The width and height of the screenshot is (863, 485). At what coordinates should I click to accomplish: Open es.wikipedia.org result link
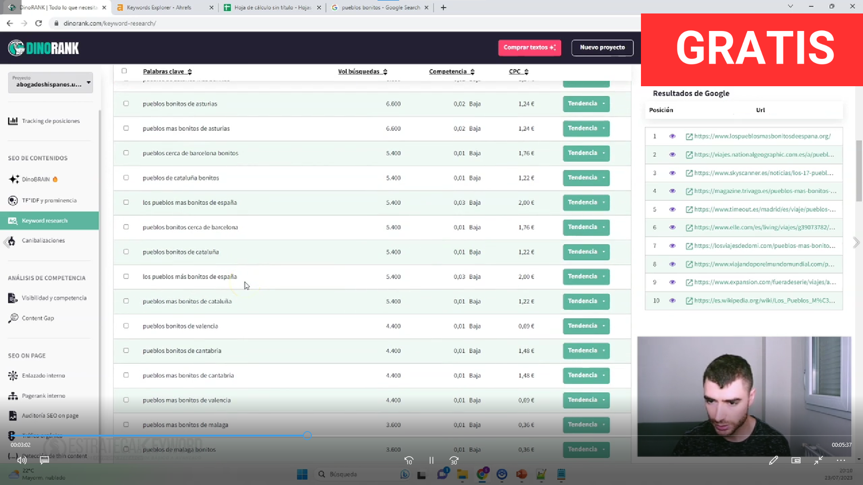pos(765,300)
